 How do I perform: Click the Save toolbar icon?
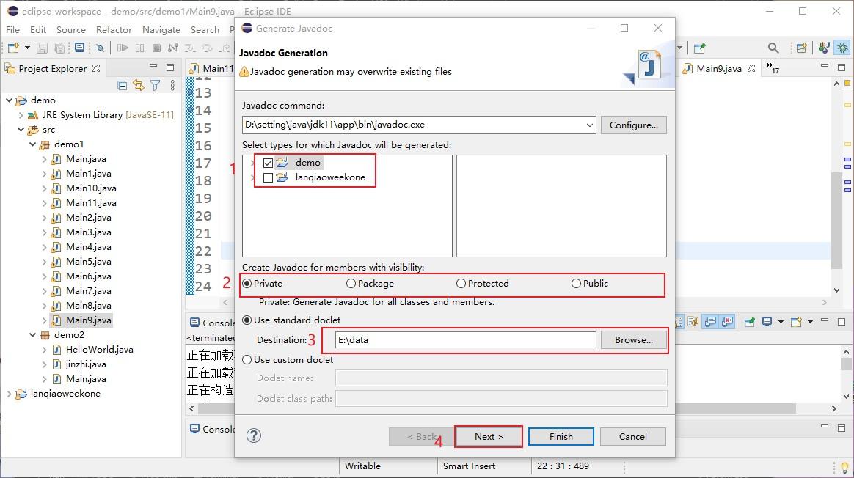click(x=42, y=48)
